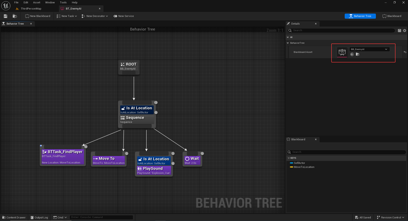
Task: Open the Output Log
Action: pyautogui.click(x=39, y=217)
